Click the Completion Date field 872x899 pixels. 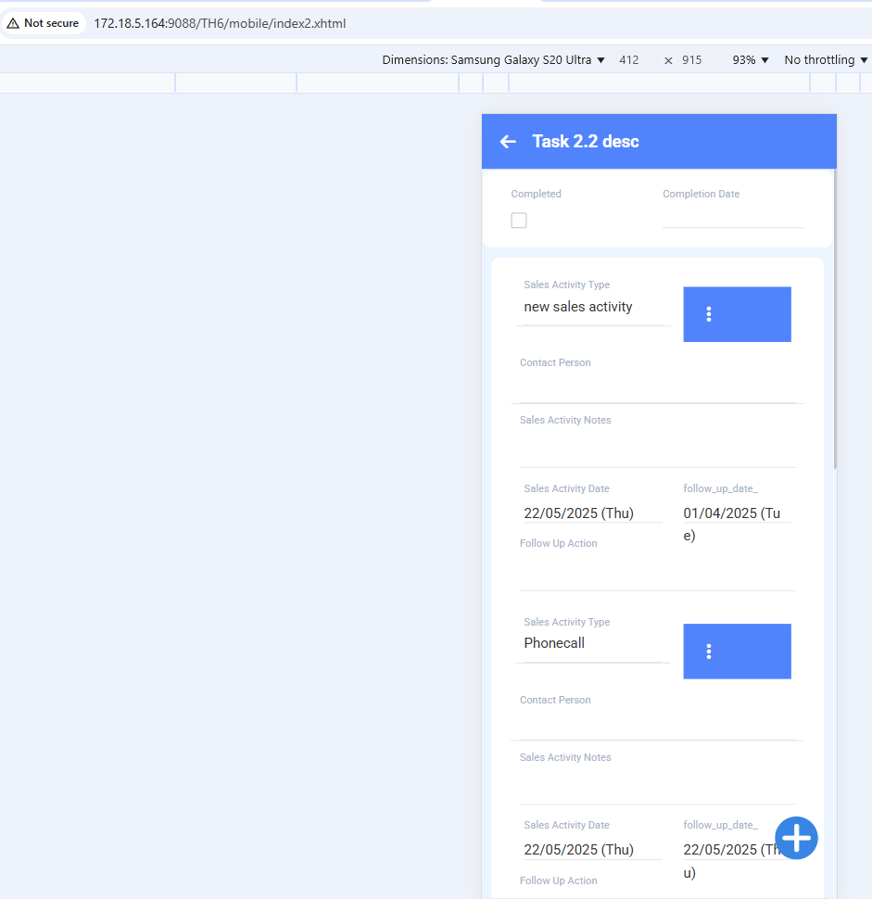(733, 218)
